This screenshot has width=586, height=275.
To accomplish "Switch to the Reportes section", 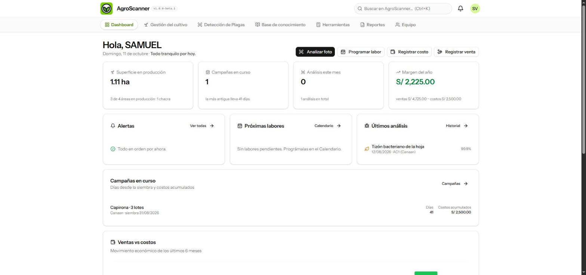I will (x=373, y=25).
